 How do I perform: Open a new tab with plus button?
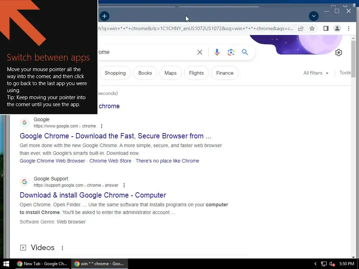click(x=104, y=16)
